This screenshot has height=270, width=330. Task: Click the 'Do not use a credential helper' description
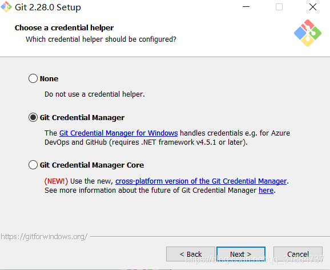click(x=95, y=94)
